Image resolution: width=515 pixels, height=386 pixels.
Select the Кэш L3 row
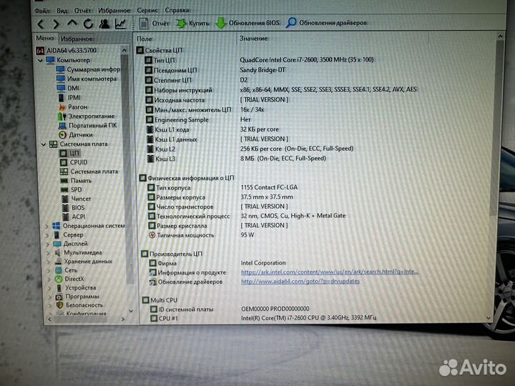click(x=236, y=159)
